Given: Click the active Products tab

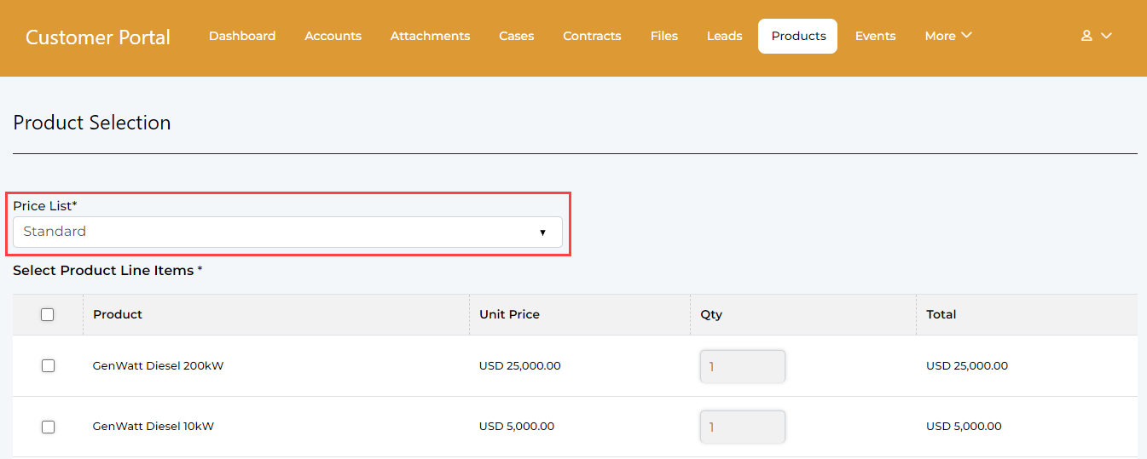Looking at the screenshot, I should (x=798, y=36).
